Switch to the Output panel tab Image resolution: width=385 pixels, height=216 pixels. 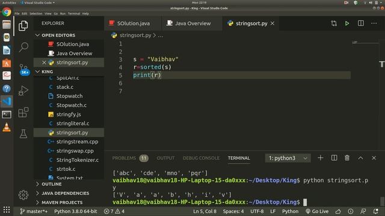pyautogui.click(x=166, y=158)
